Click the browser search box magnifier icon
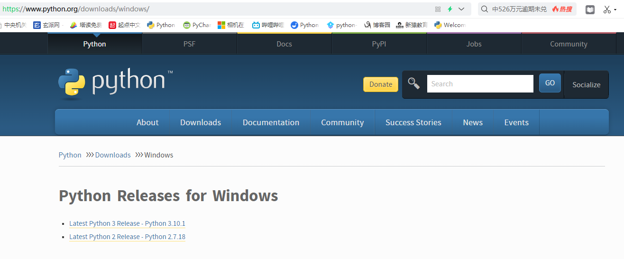Viewport: 624px width, 259px height. pos(485,9)
